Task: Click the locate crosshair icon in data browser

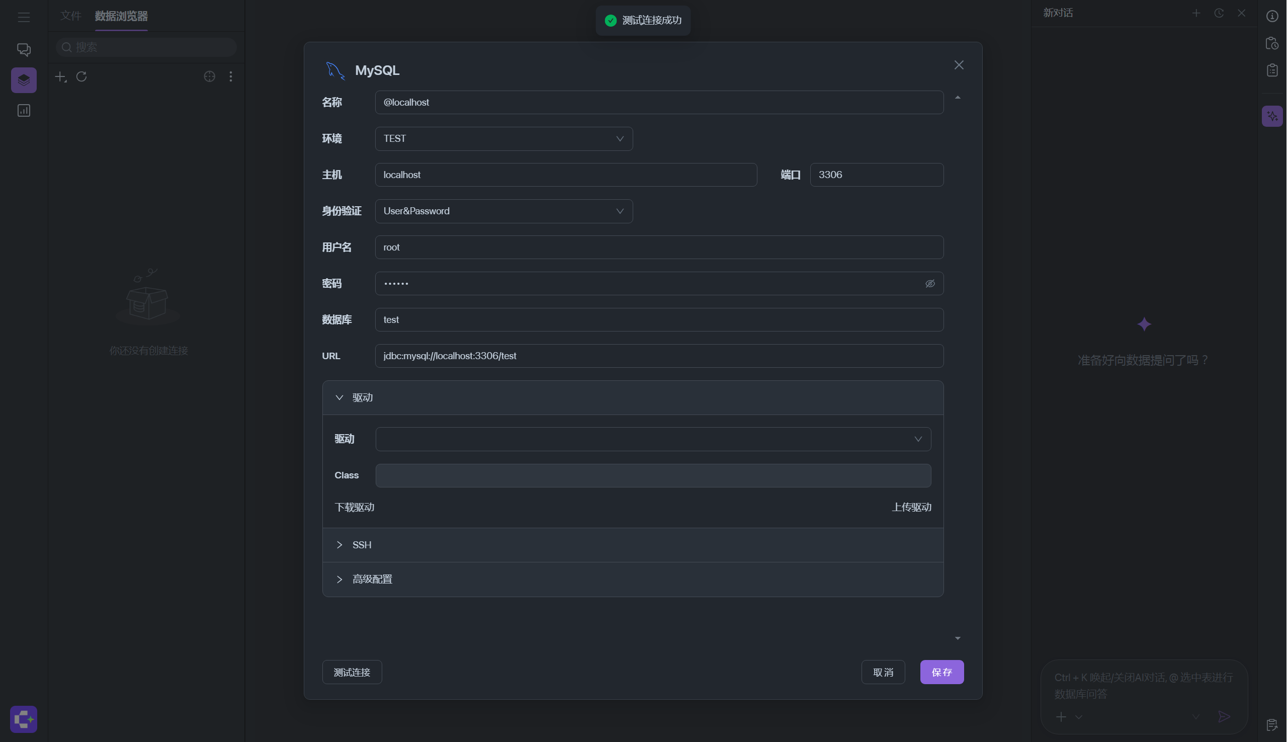Action: coord(209,76)
